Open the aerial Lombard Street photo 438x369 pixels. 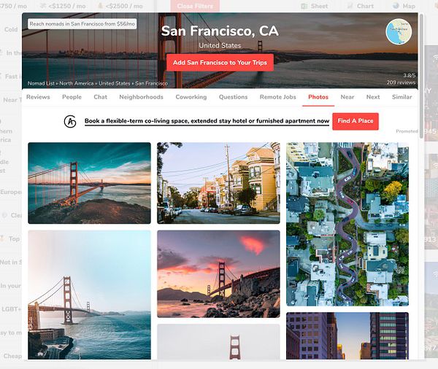tap(347, 224)
